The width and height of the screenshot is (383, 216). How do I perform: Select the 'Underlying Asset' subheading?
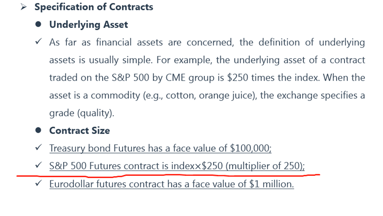tap(89, 25)
